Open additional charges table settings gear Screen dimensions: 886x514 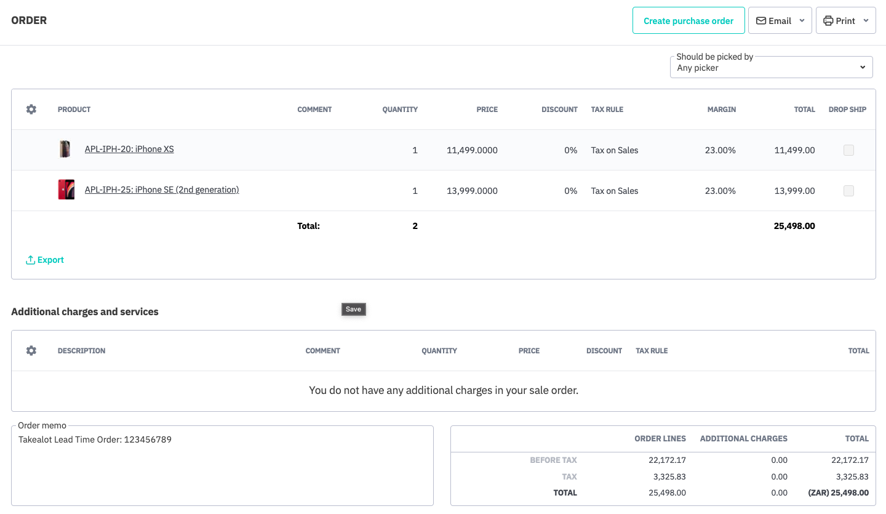(x=31, y=350)
